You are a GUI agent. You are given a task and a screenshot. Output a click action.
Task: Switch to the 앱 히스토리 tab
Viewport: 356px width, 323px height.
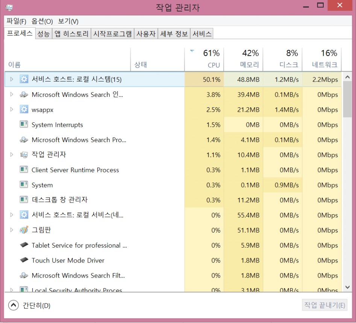click(71, 34)
